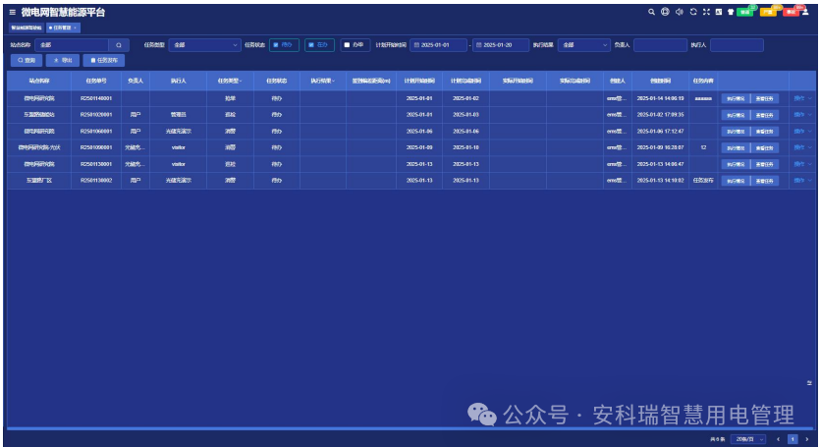Click the 任务单号 column header

pyautogui.click(x=96, y=82)
